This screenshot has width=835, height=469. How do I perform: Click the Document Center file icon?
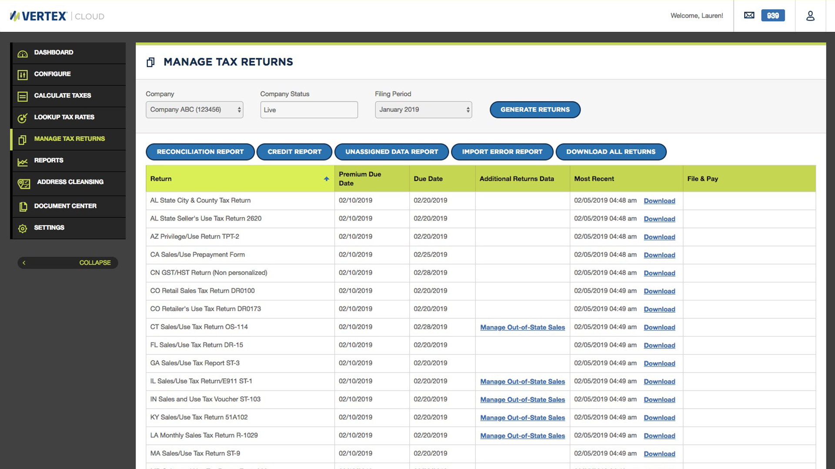(x=23, y=207)
